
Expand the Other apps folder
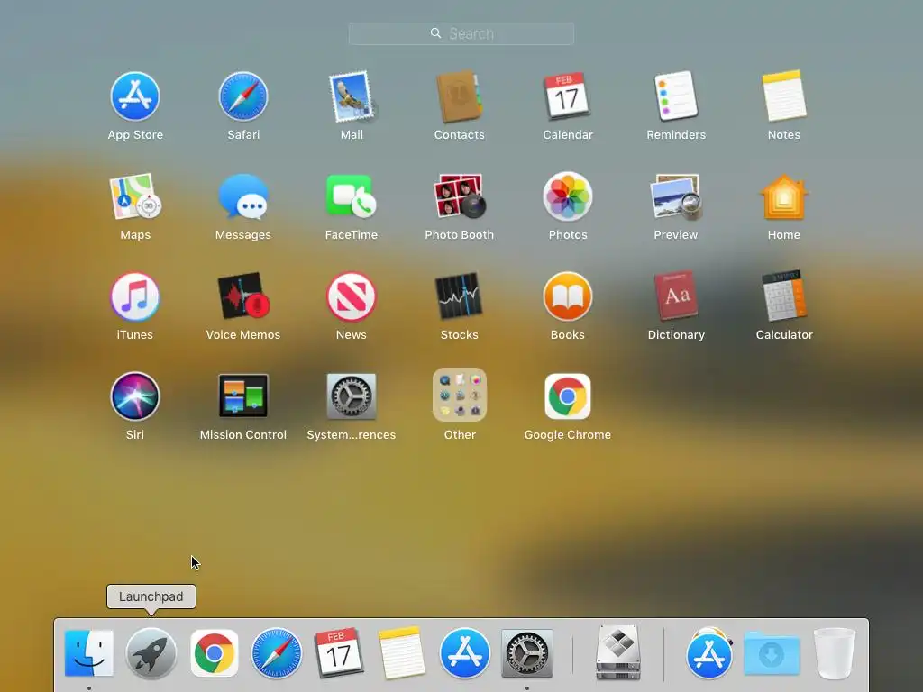459,396
